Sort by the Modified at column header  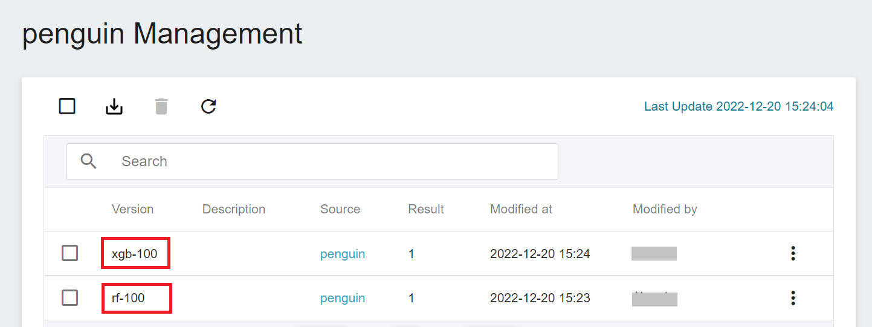(x=521, y=209)
